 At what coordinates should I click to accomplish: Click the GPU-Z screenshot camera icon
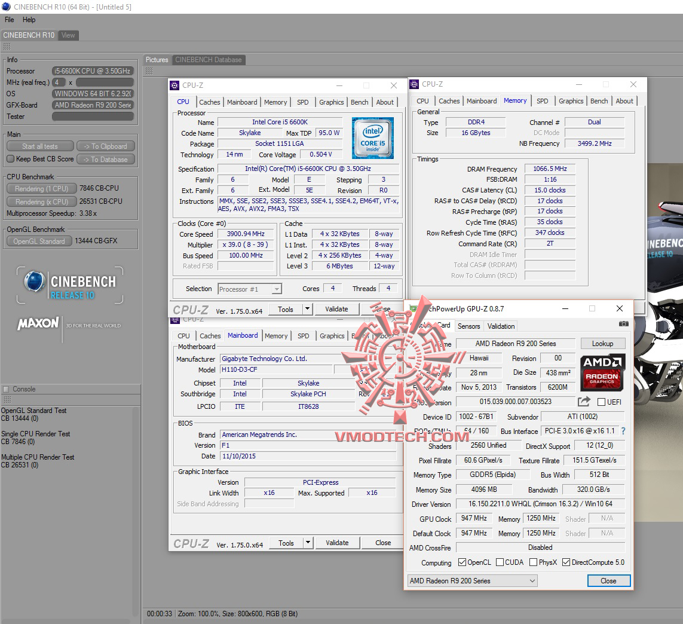[624, 324]
